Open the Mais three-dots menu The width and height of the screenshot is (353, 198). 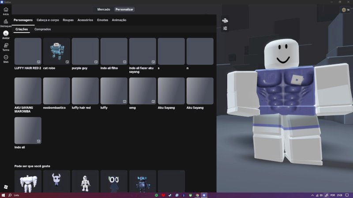tap(6, 57)
